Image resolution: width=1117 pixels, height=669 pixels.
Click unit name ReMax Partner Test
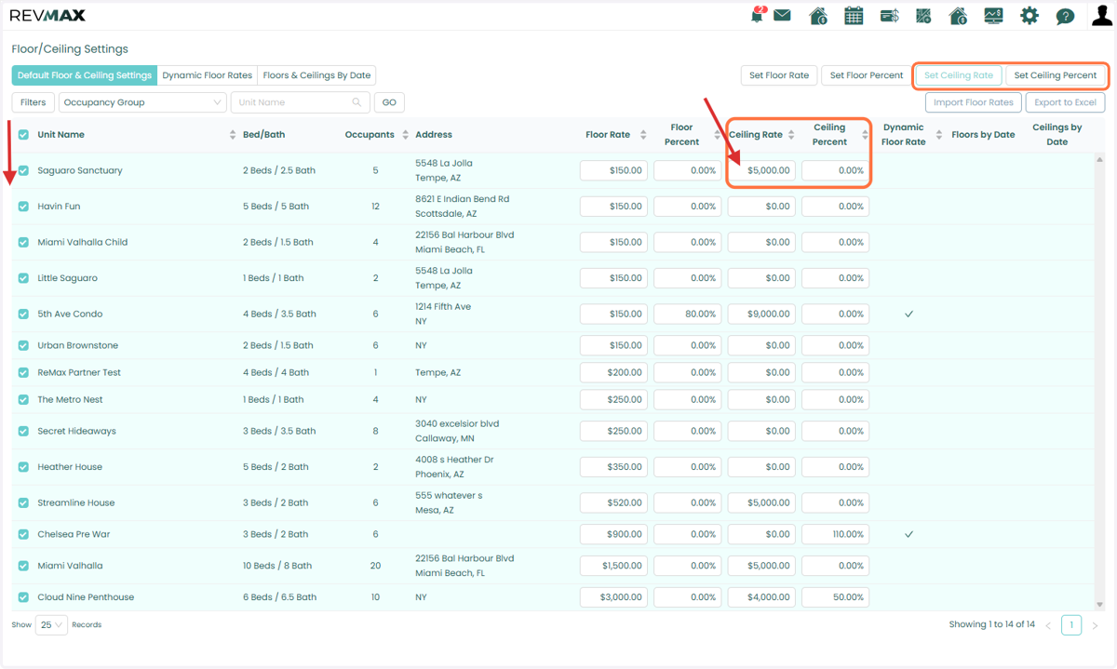[x=79, y=373]
